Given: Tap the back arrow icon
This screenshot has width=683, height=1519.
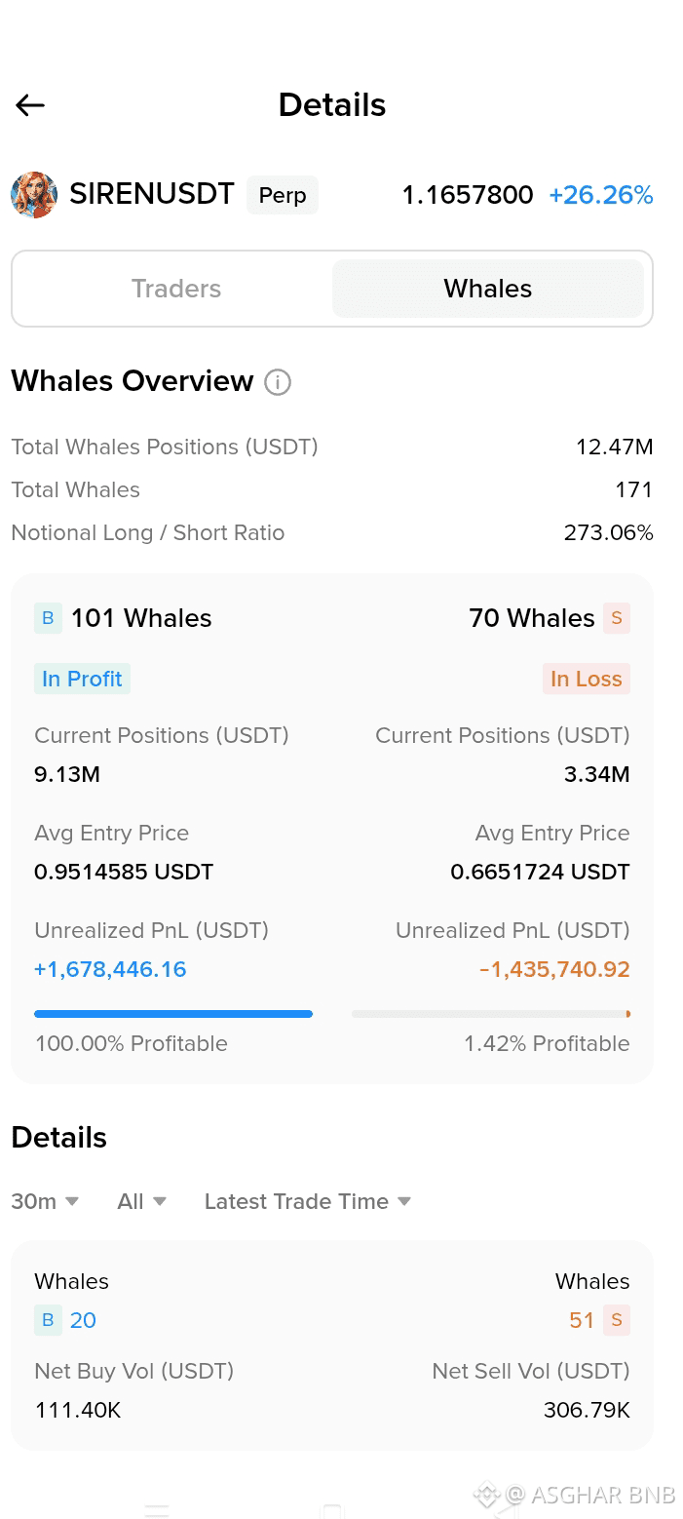Looking at the screenshot, I should [x=30, y=105].
